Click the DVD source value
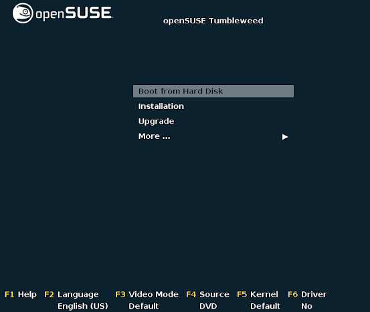The width and height of the screenshot is (370, 312). click(208, 306)
